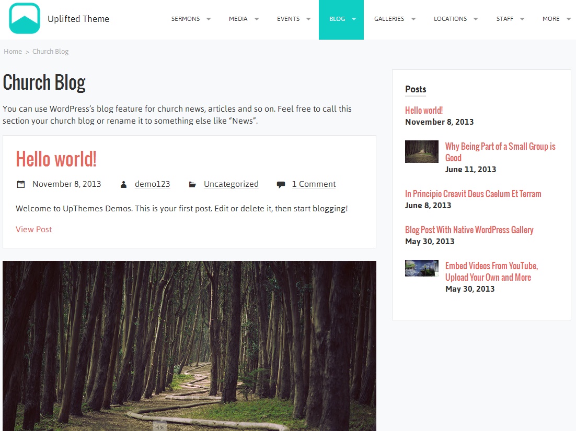Screen dimensions: 576x431
Task: Open the 1 Comment link
Action: coord(314,184)
